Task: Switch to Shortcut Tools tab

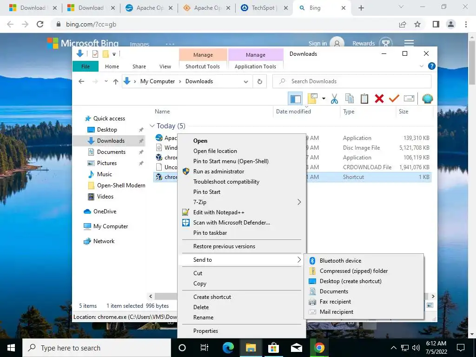Action: tap(203, 66)
